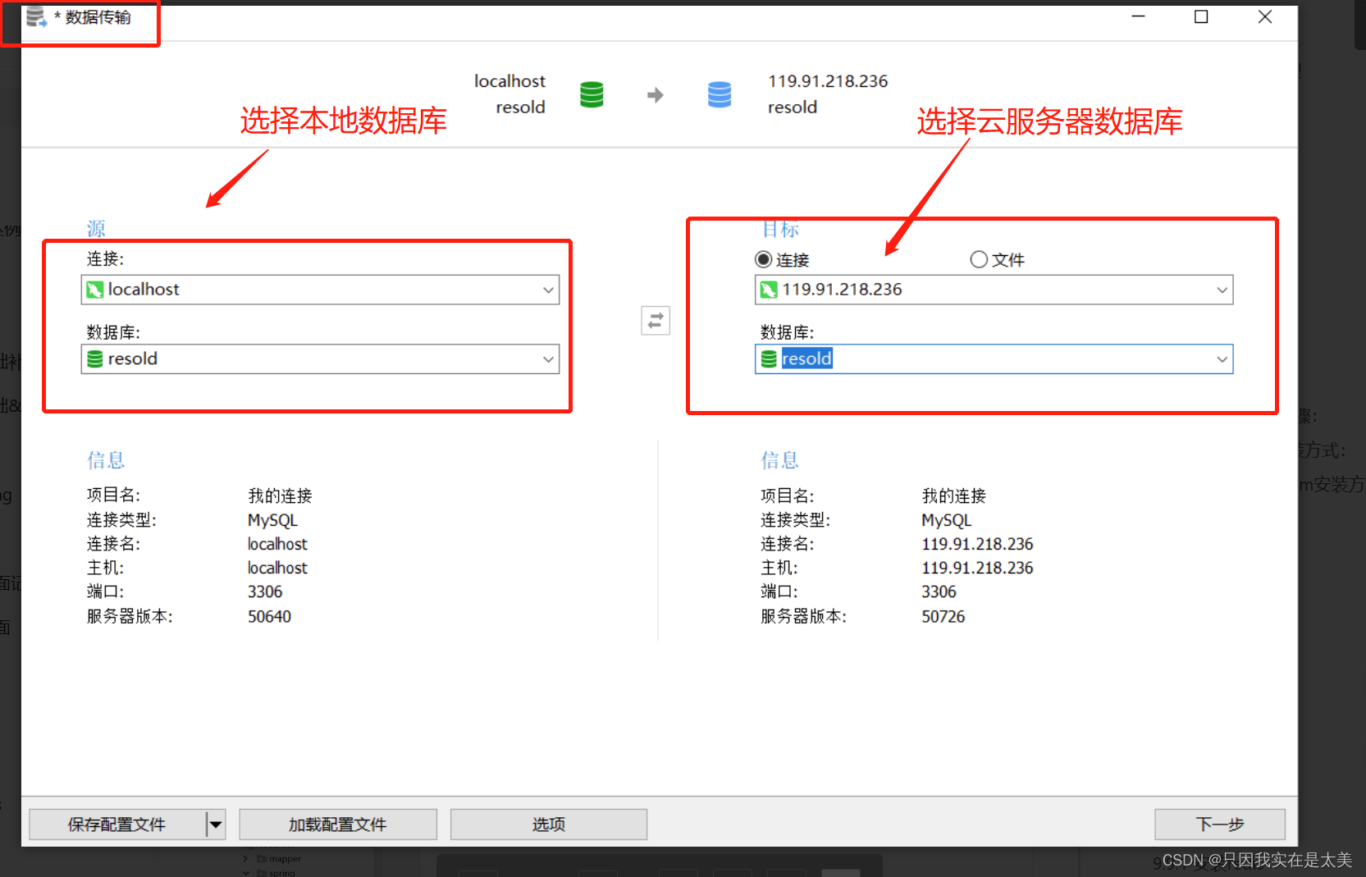Viewport: 1366px width, 877px height.
Task: Open the 保存配置文件 split-button arrow
Action: (x=216, y=824)
